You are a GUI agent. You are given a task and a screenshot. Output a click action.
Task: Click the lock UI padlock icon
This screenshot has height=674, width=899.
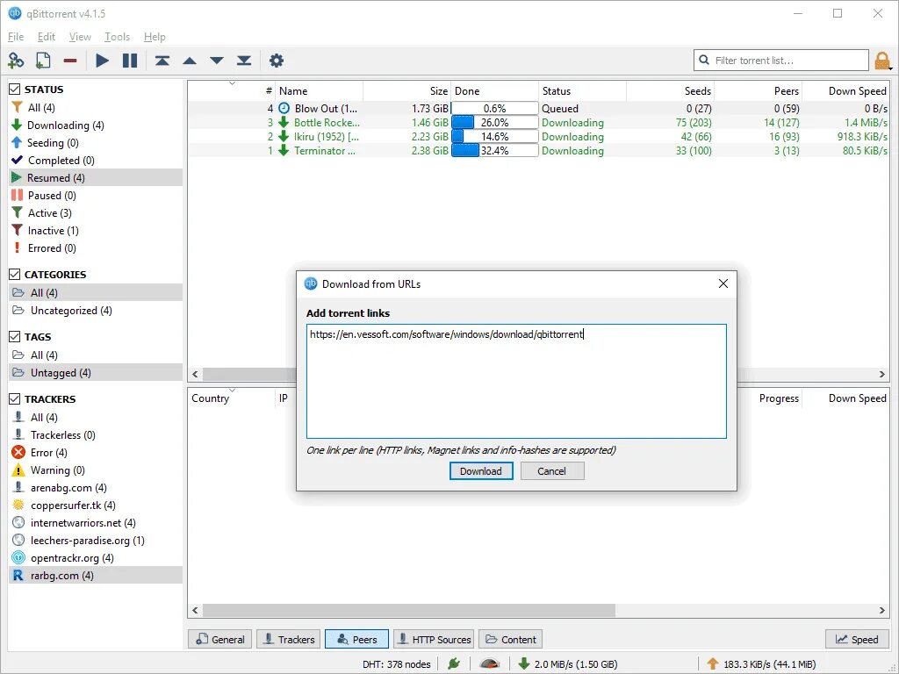pyautogui.click(x=881, y=61)
